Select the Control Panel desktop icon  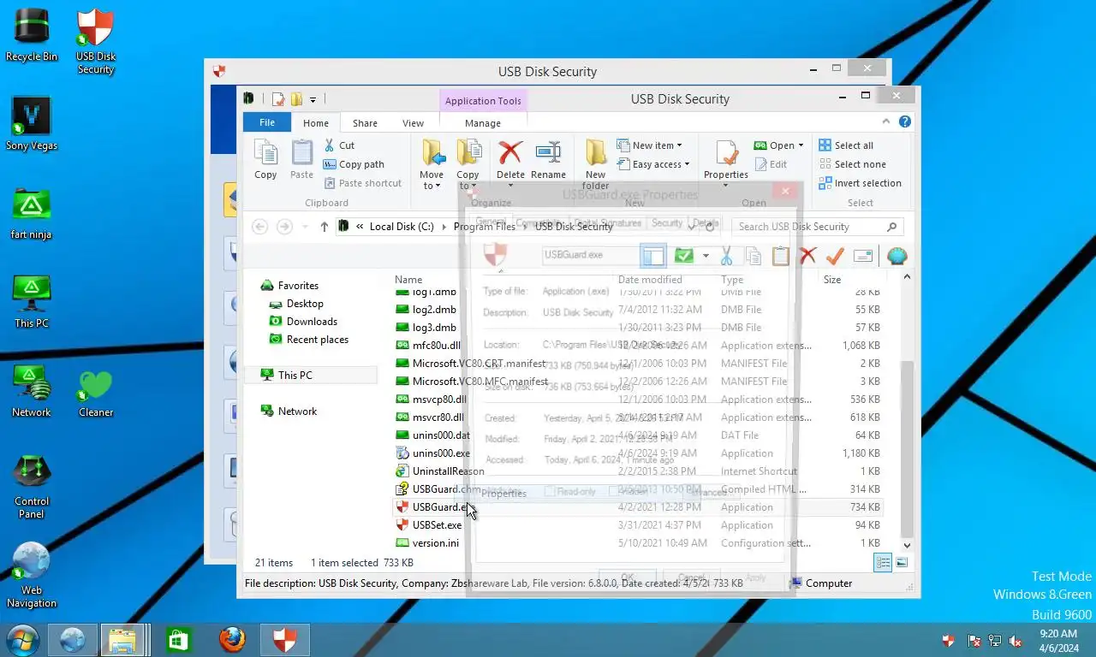(x=32, y=487)
